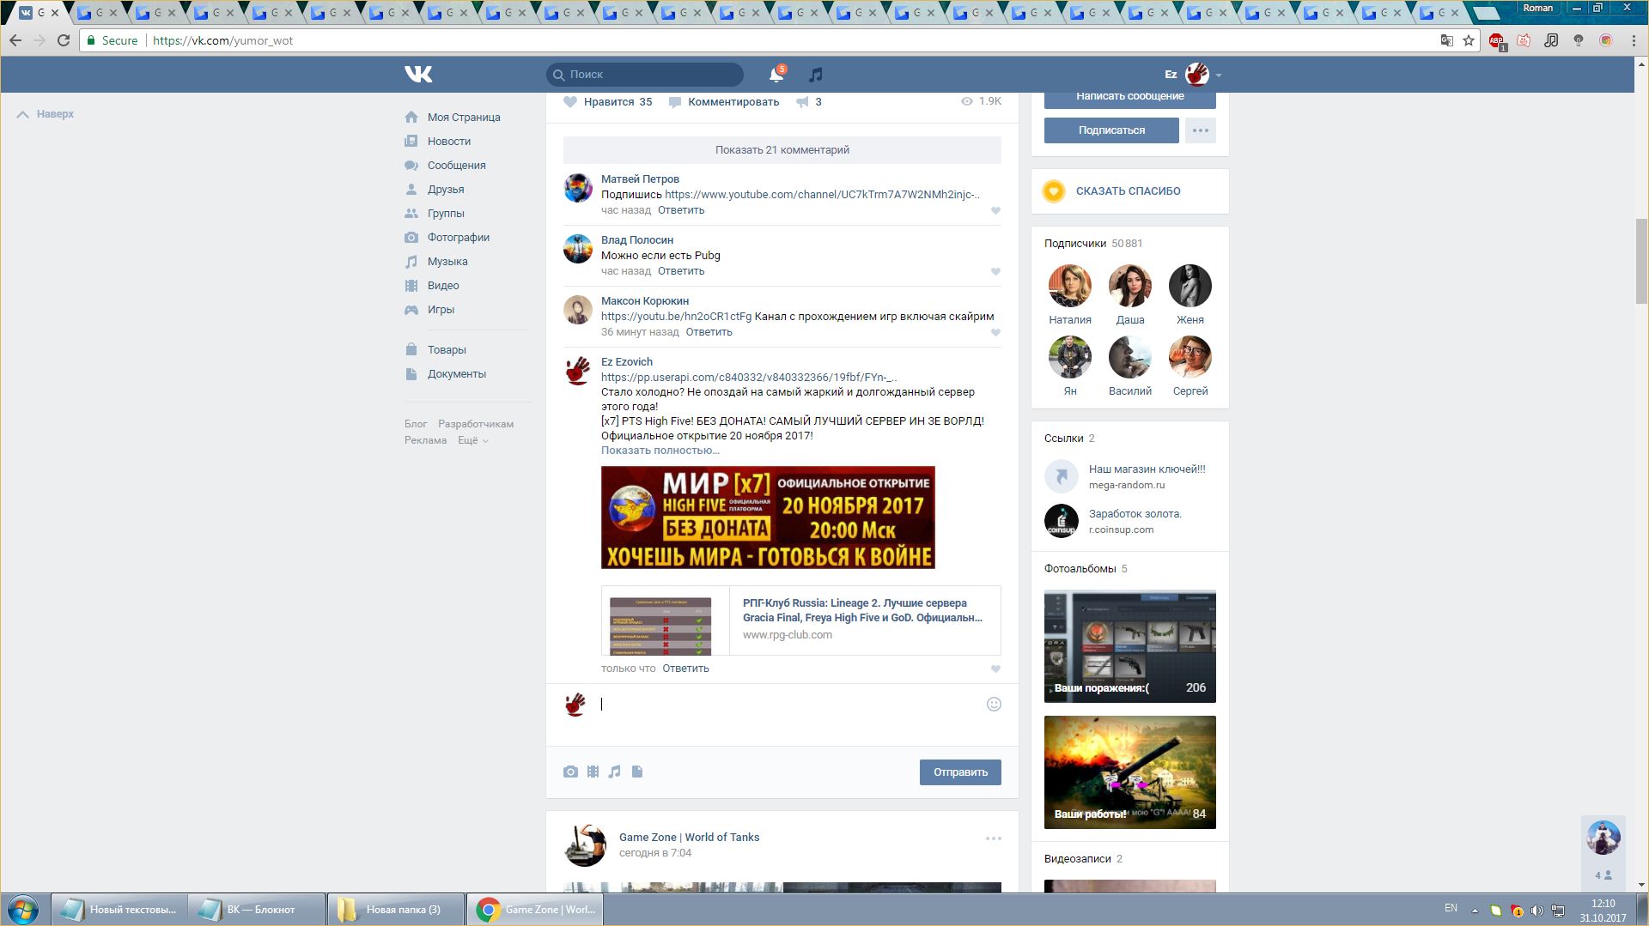Viewport: 1649px width, 926px height.
Task: Open Chrome translate icon in address bar
Action: [1447, 40]
